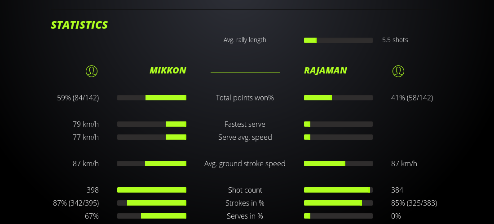Select the RAJAMAN player name

tap(326, 70)
